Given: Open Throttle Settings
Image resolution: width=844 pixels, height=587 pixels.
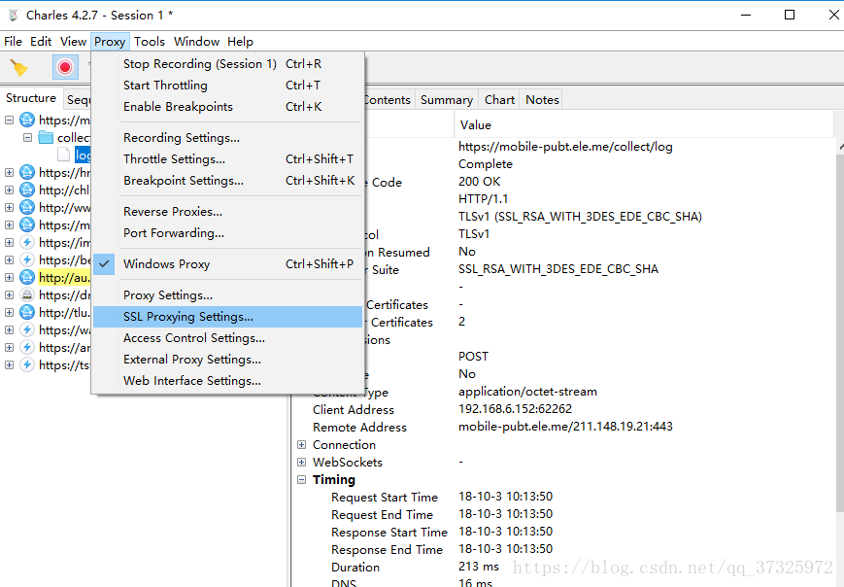Looking at the screenshot, I should 227,158.
